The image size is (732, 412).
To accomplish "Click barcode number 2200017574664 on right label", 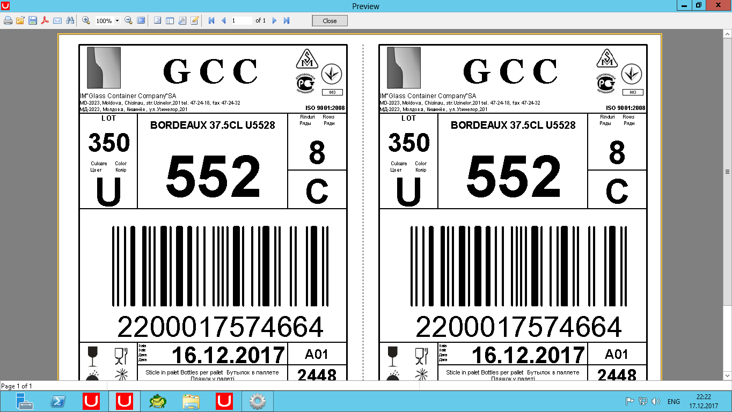I will coord(519,327).
